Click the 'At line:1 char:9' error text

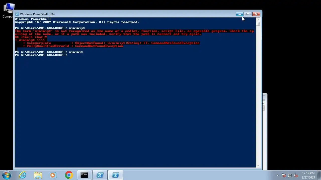click(31, 37)
